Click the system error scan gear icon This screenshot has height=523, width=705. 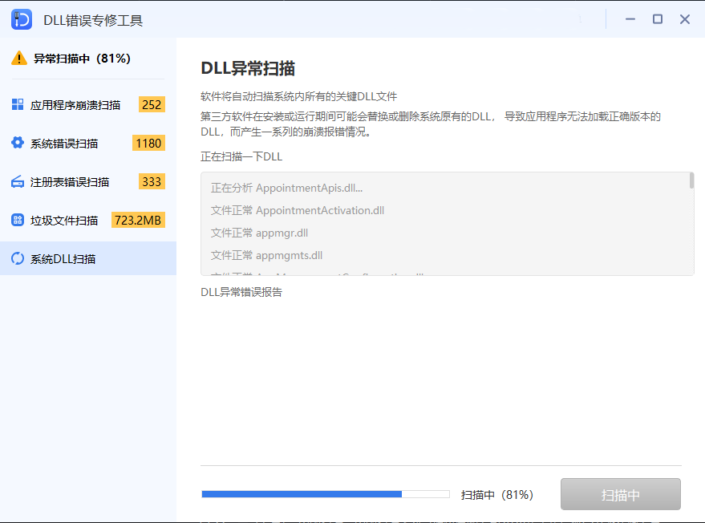(x=18, y=143)
